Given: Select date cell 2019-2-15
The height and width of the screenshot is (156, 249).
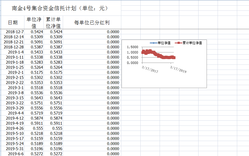Looking at the screenshot, I should [13, 77].
